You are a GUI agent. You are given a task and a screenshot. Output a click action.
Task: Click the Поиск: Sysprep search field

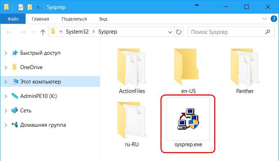pos(231,32)
